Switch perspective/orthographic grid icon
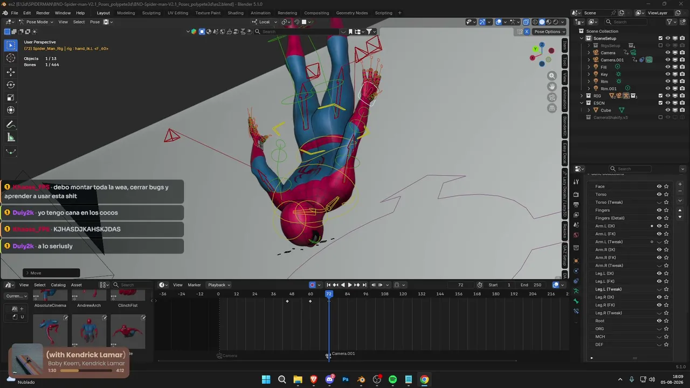The image size is (690, 388). coord(551,108)
